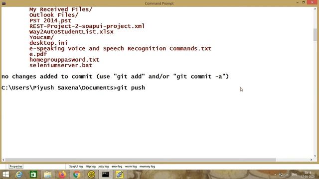Minimize the Command Prompt window
The width and height of the screenshot is (319, 179).
(298, 2)
